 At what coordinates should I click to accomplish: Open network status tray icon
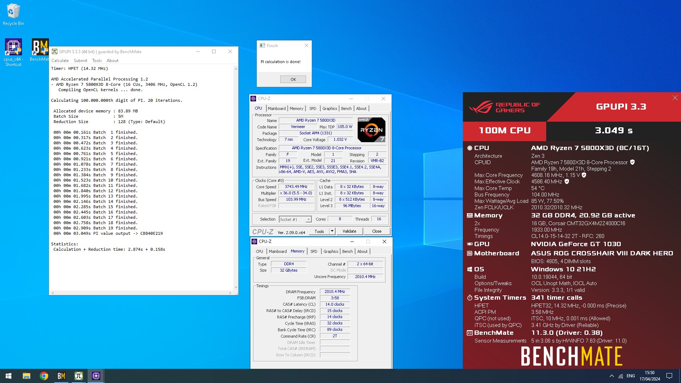pyautogui.click(x=621, y=376)
